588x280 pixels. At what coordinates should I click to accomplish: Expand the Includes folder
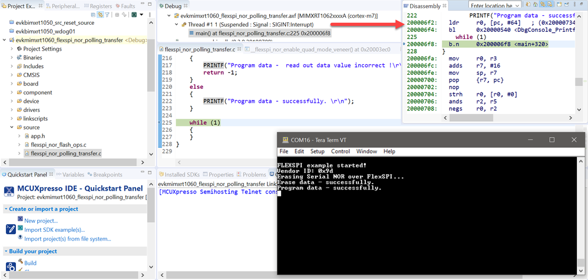coord(12,66)
